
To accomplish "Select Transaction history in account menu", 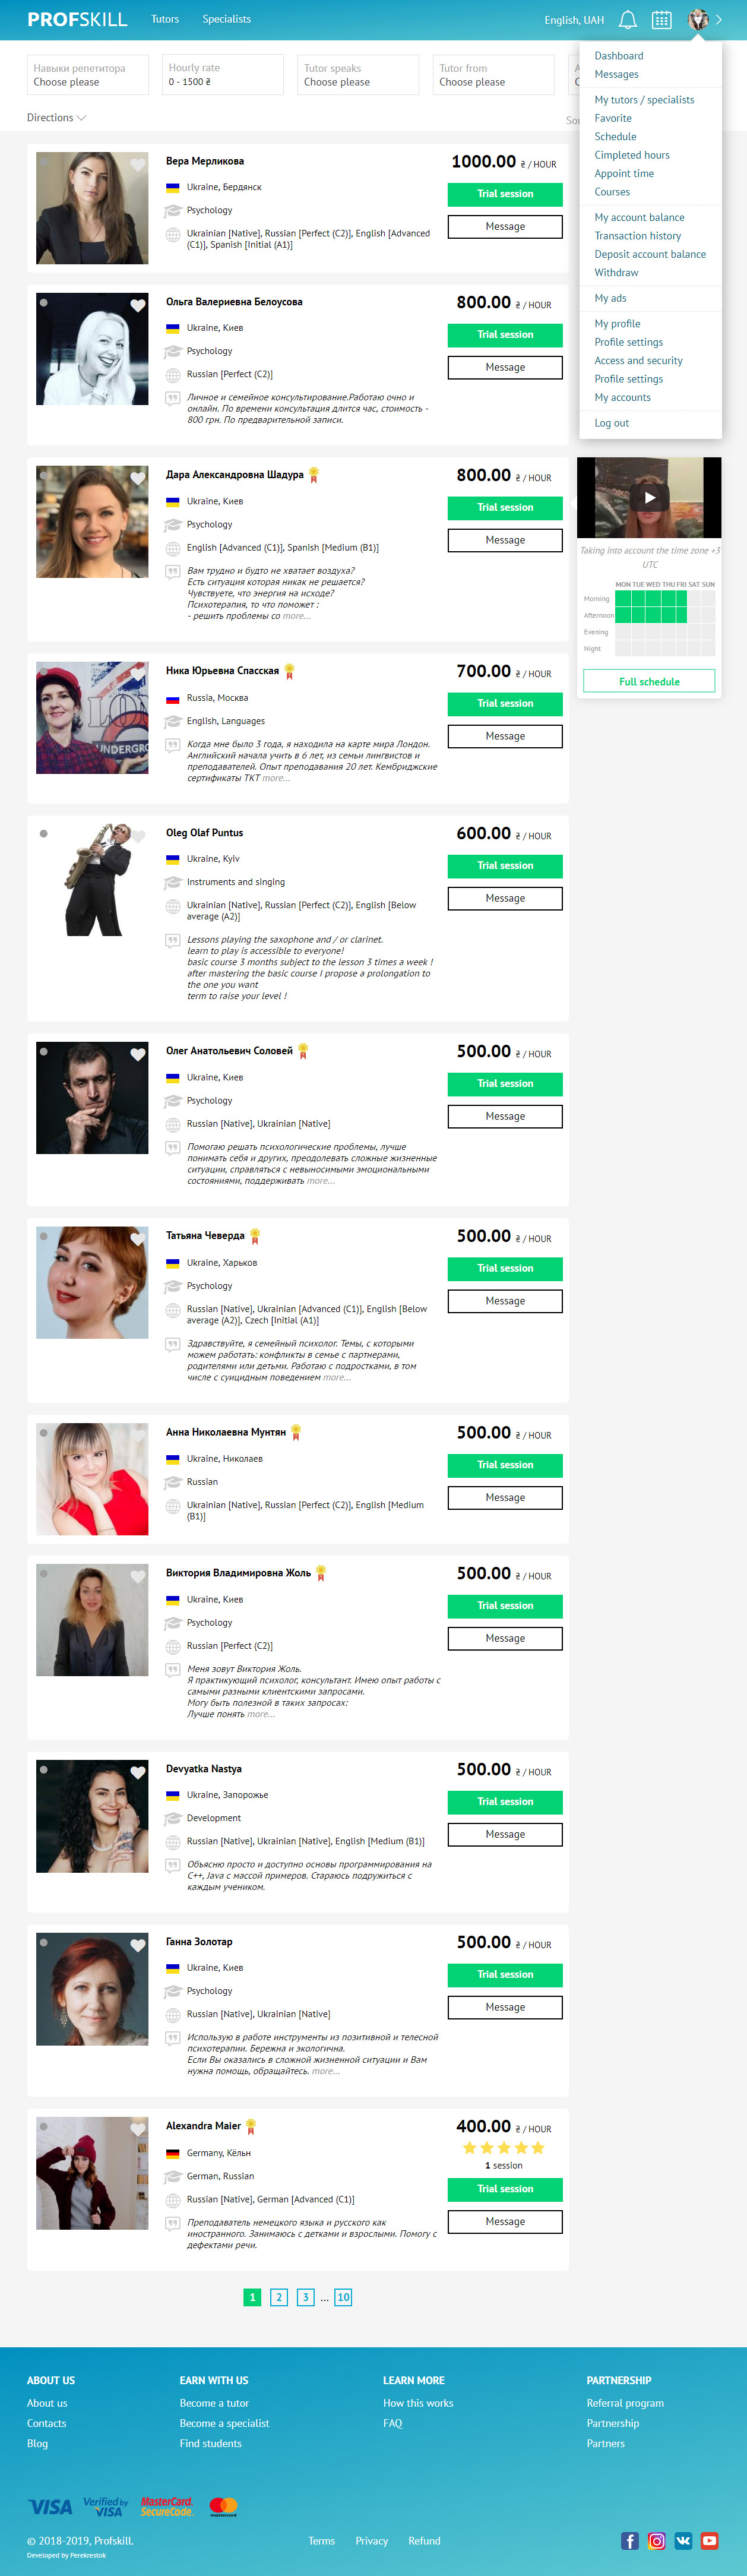I will (637, 236).
